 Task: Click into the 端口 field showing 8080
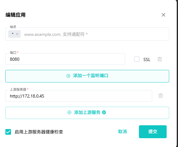pyautogui.click(x=65, y=59)
